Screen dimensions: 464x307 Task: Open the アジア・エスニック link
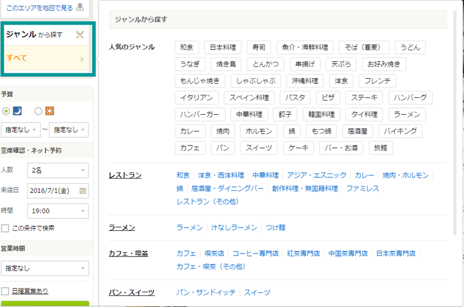point(316,175)
